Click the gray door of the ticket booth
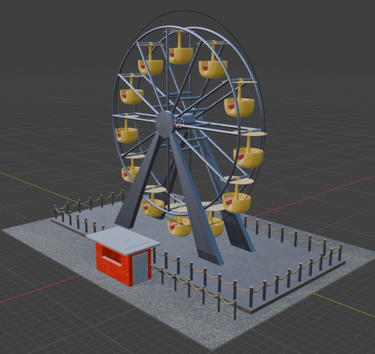This screenshot has width=375, height=354. [x=140, y=268]
